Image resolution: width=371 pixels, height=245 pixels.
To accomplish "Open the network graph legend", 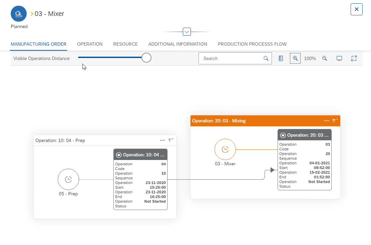I will (x=281, y=58).
